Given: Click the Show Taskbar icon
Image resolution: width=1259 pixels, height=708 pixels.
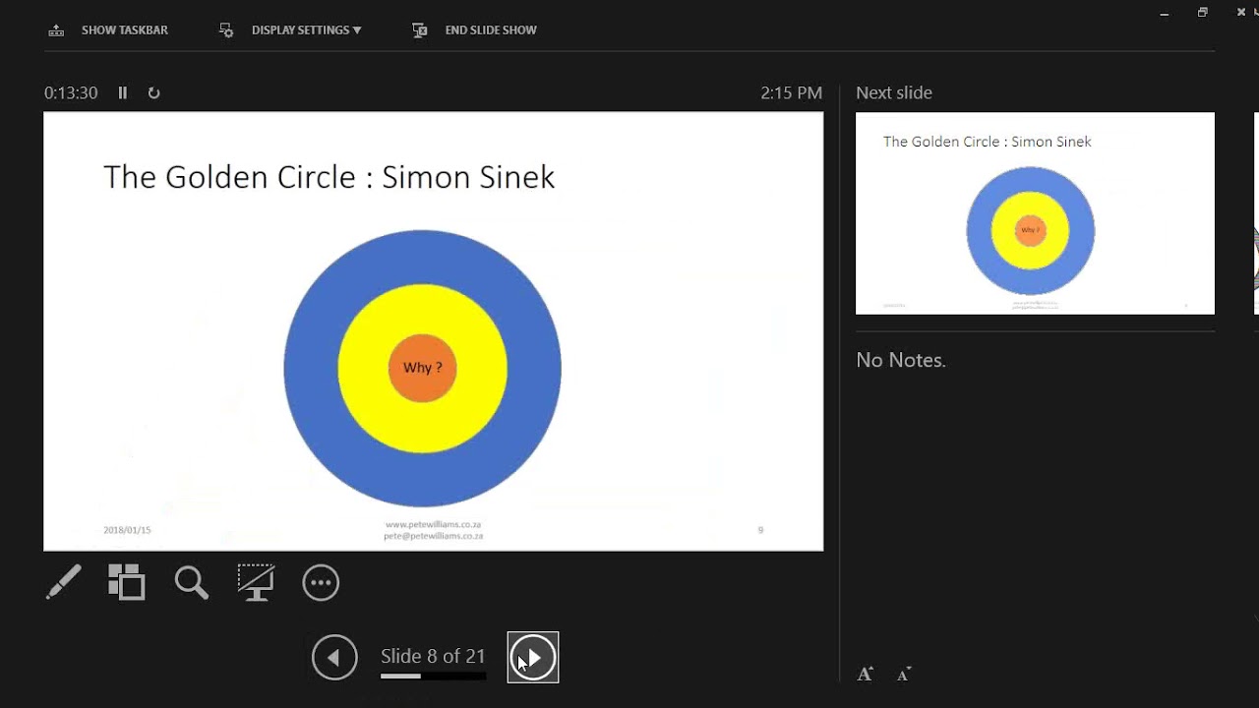Looking at the screenshot, I should coord(56,30).
